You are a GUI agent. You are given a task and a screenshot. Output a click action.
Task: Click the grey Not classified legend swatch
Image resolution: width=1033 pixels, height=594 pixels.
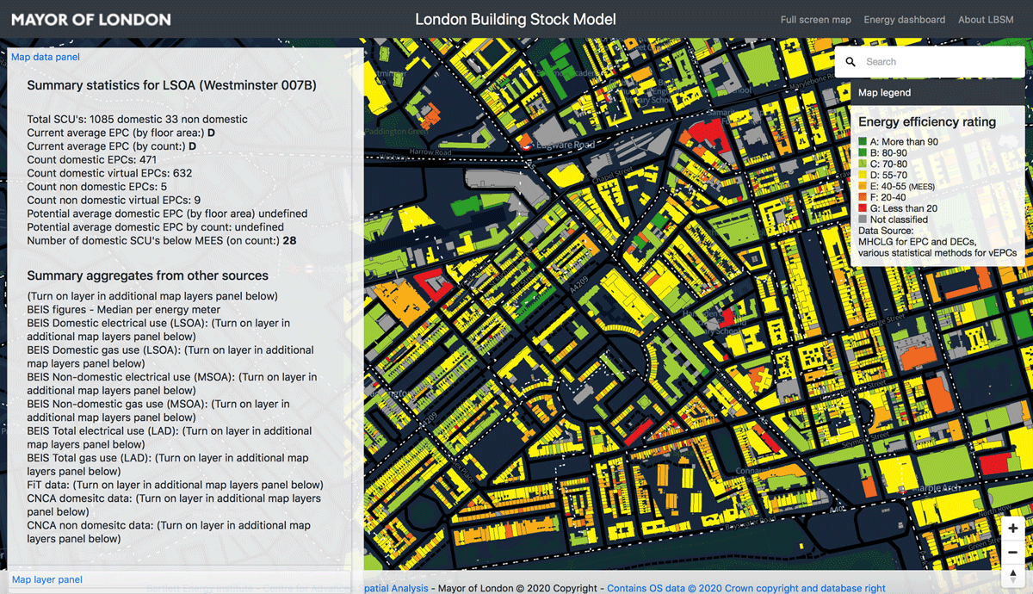coord(863,220)
